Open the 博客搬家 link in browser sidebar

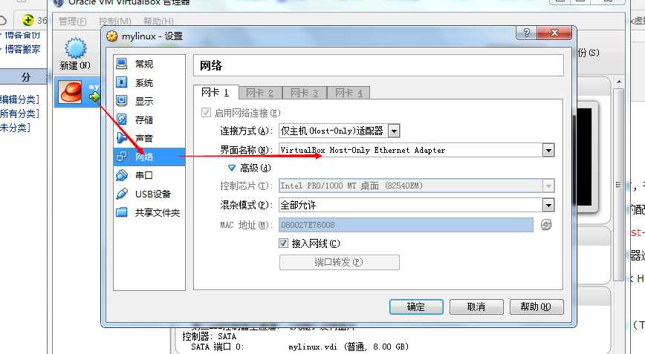22,49
